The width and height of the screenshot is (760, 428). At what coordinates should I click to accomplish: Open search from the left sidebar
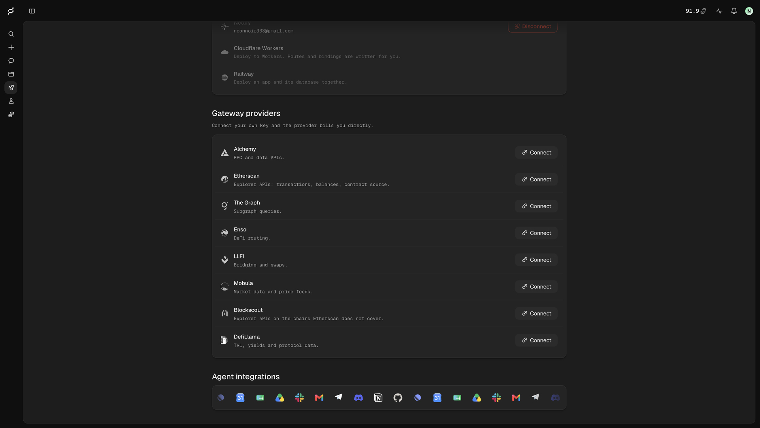11,34
